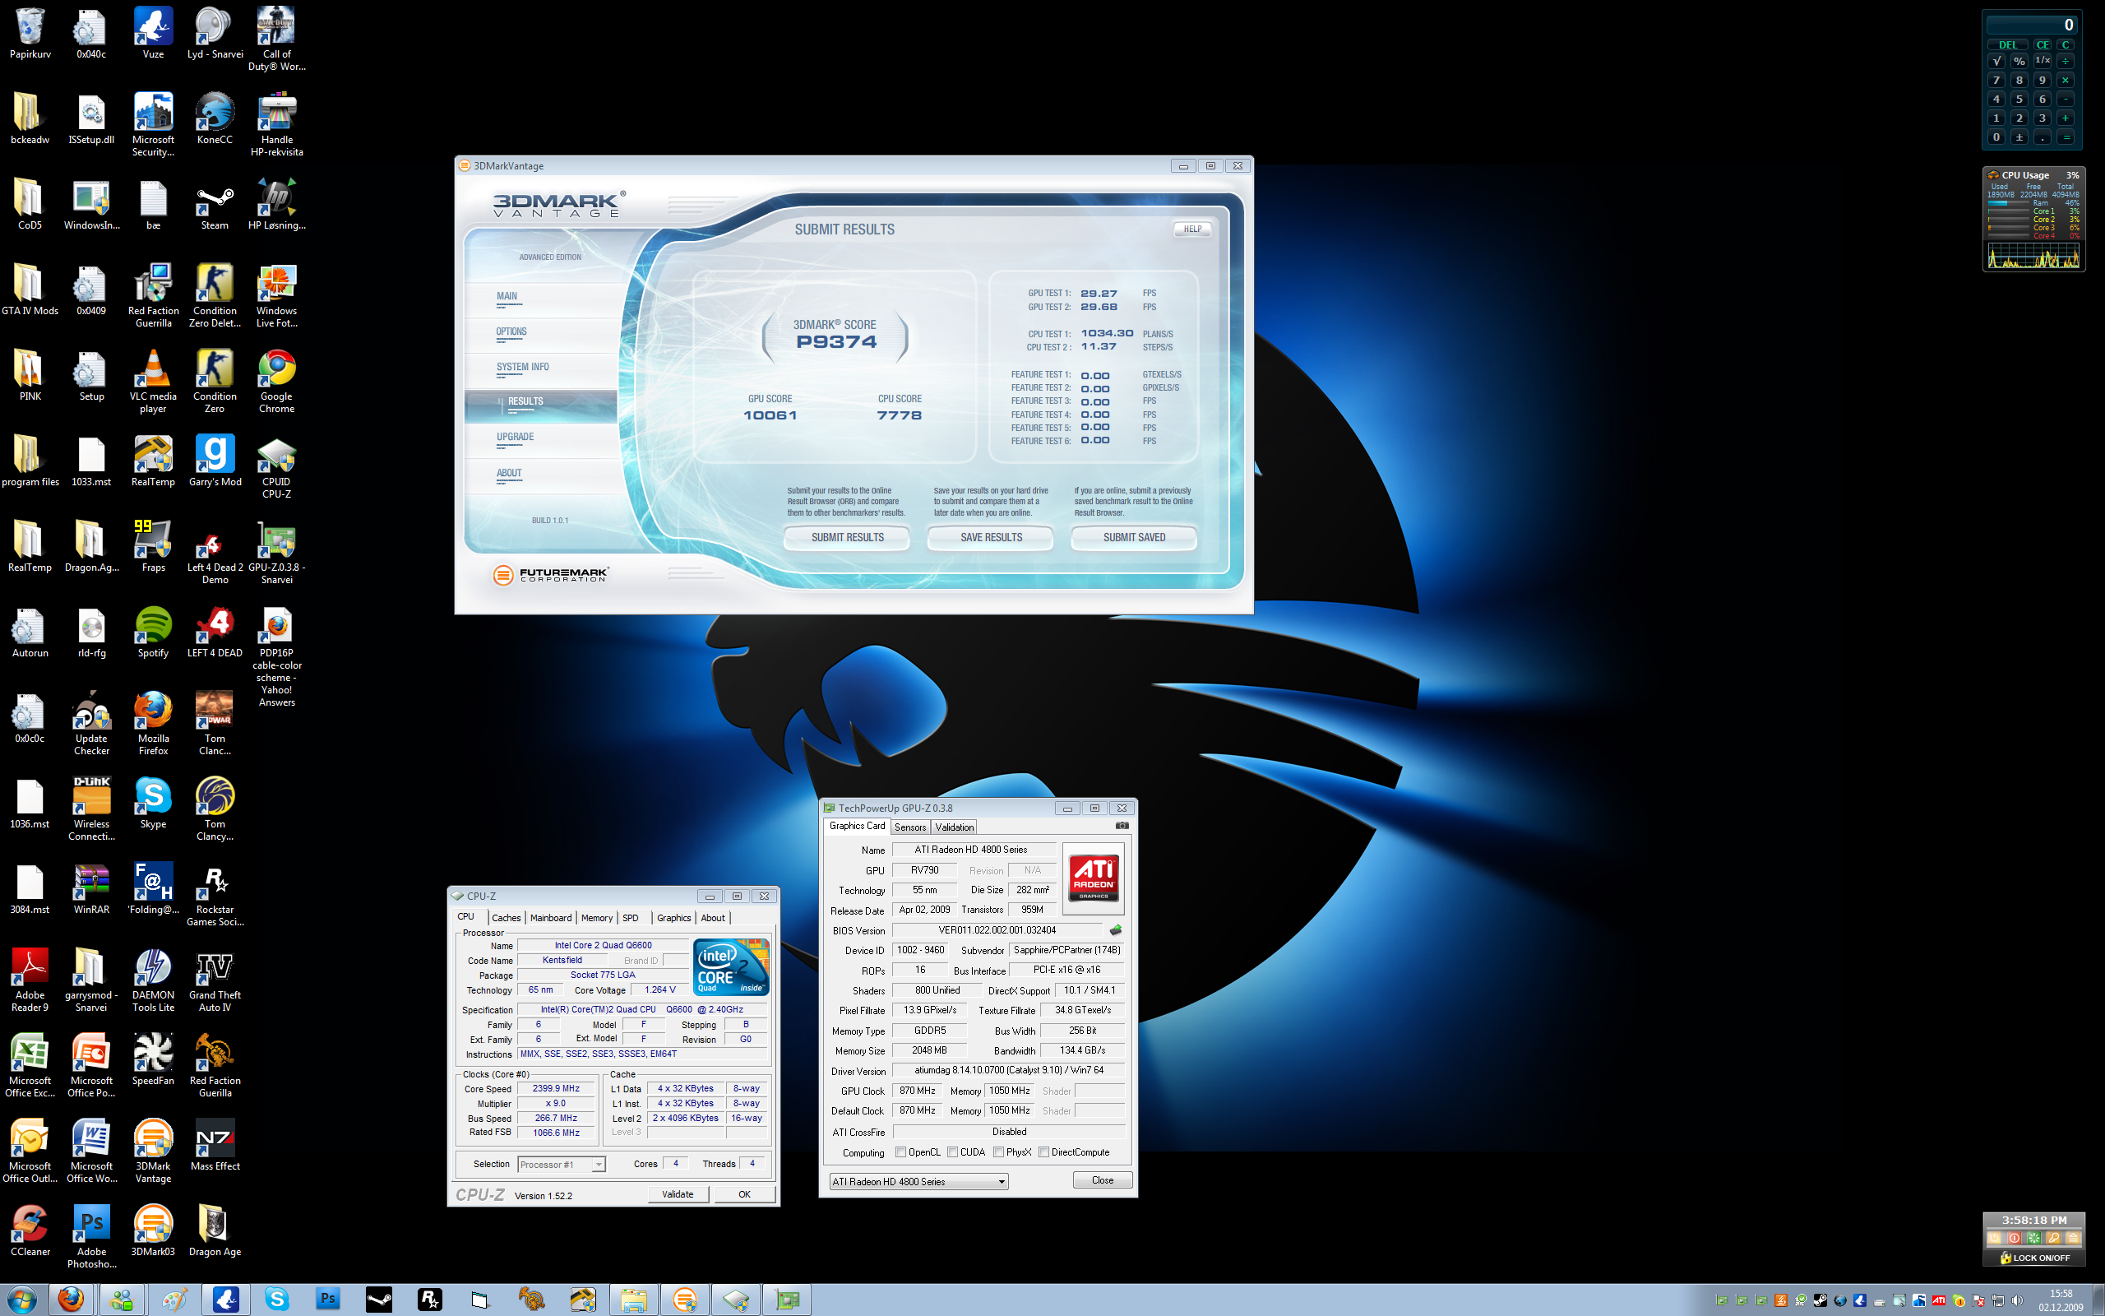Open the Spotify desktop shortcut
The width and height of the screenshot is (2105, 1316).
(x=153, y=633)
